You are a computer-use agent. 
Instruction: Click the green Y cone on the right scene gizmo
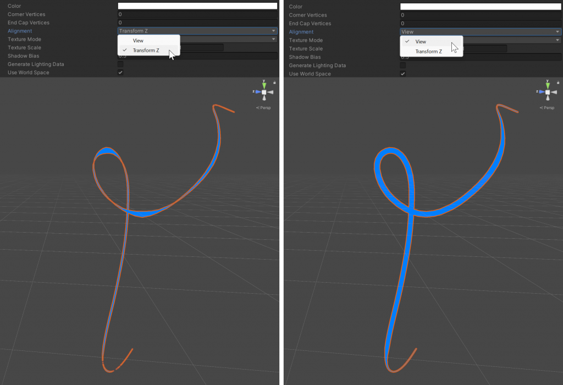point(548,85)
